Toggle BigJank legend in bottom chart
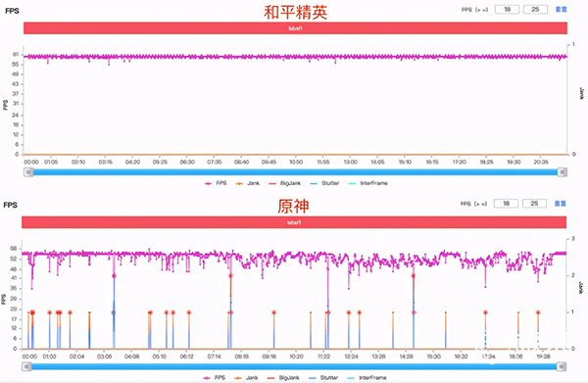Screen dimensions: 588x383 283,378
